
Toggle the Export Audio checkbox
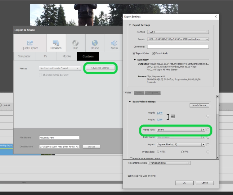pyautogui.click(x=153, y=53)
